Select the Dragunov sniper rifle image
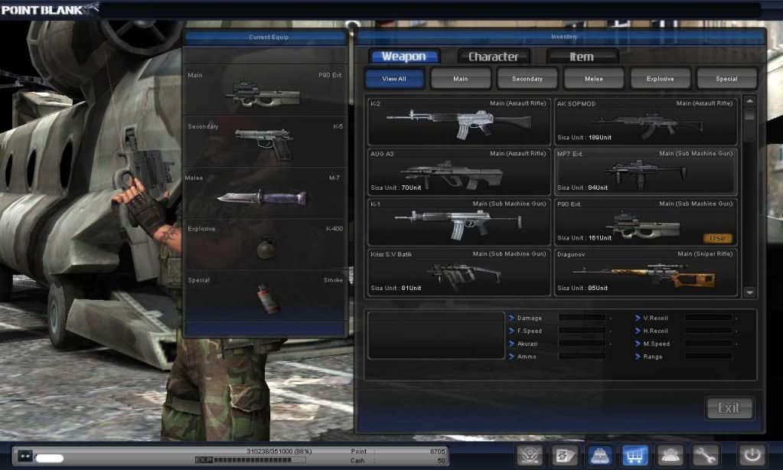Image resolution: width=783 pixels, height=470 pixels. coord(644,275)
